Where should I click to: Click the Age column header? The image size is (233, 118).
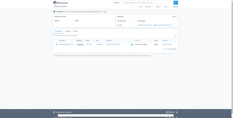97,40
